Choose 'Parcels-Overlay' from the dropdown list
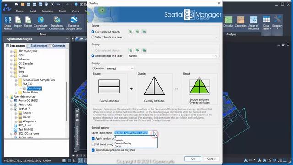The height and width of the screenshot is (165, 293). (123, 143)
